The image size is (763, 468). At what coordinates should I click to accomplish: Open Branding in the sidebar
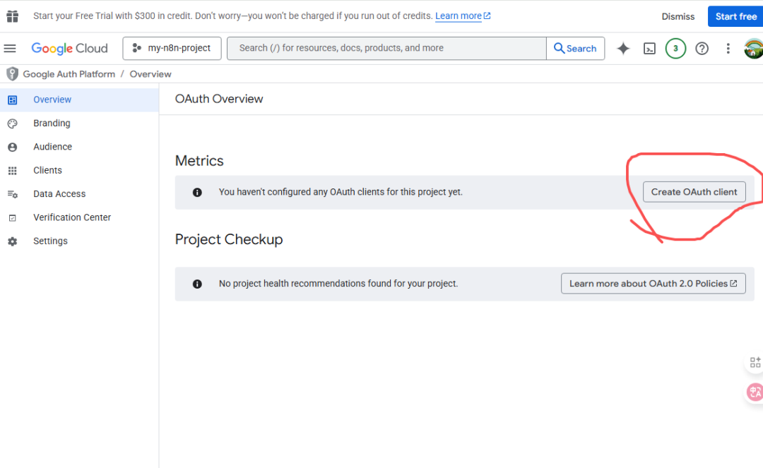point(52,123)
